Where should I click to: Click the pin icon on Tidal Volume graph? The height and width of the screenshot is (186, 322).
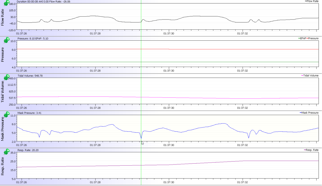pyautogui.click(x=6, y=77)
